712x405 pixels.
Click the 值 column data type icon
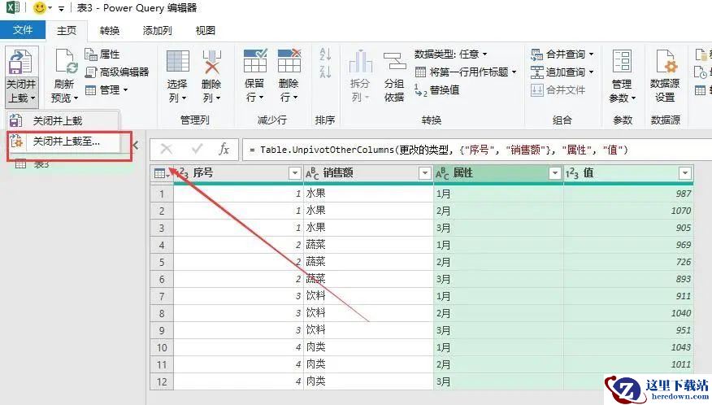click(572, 173)
